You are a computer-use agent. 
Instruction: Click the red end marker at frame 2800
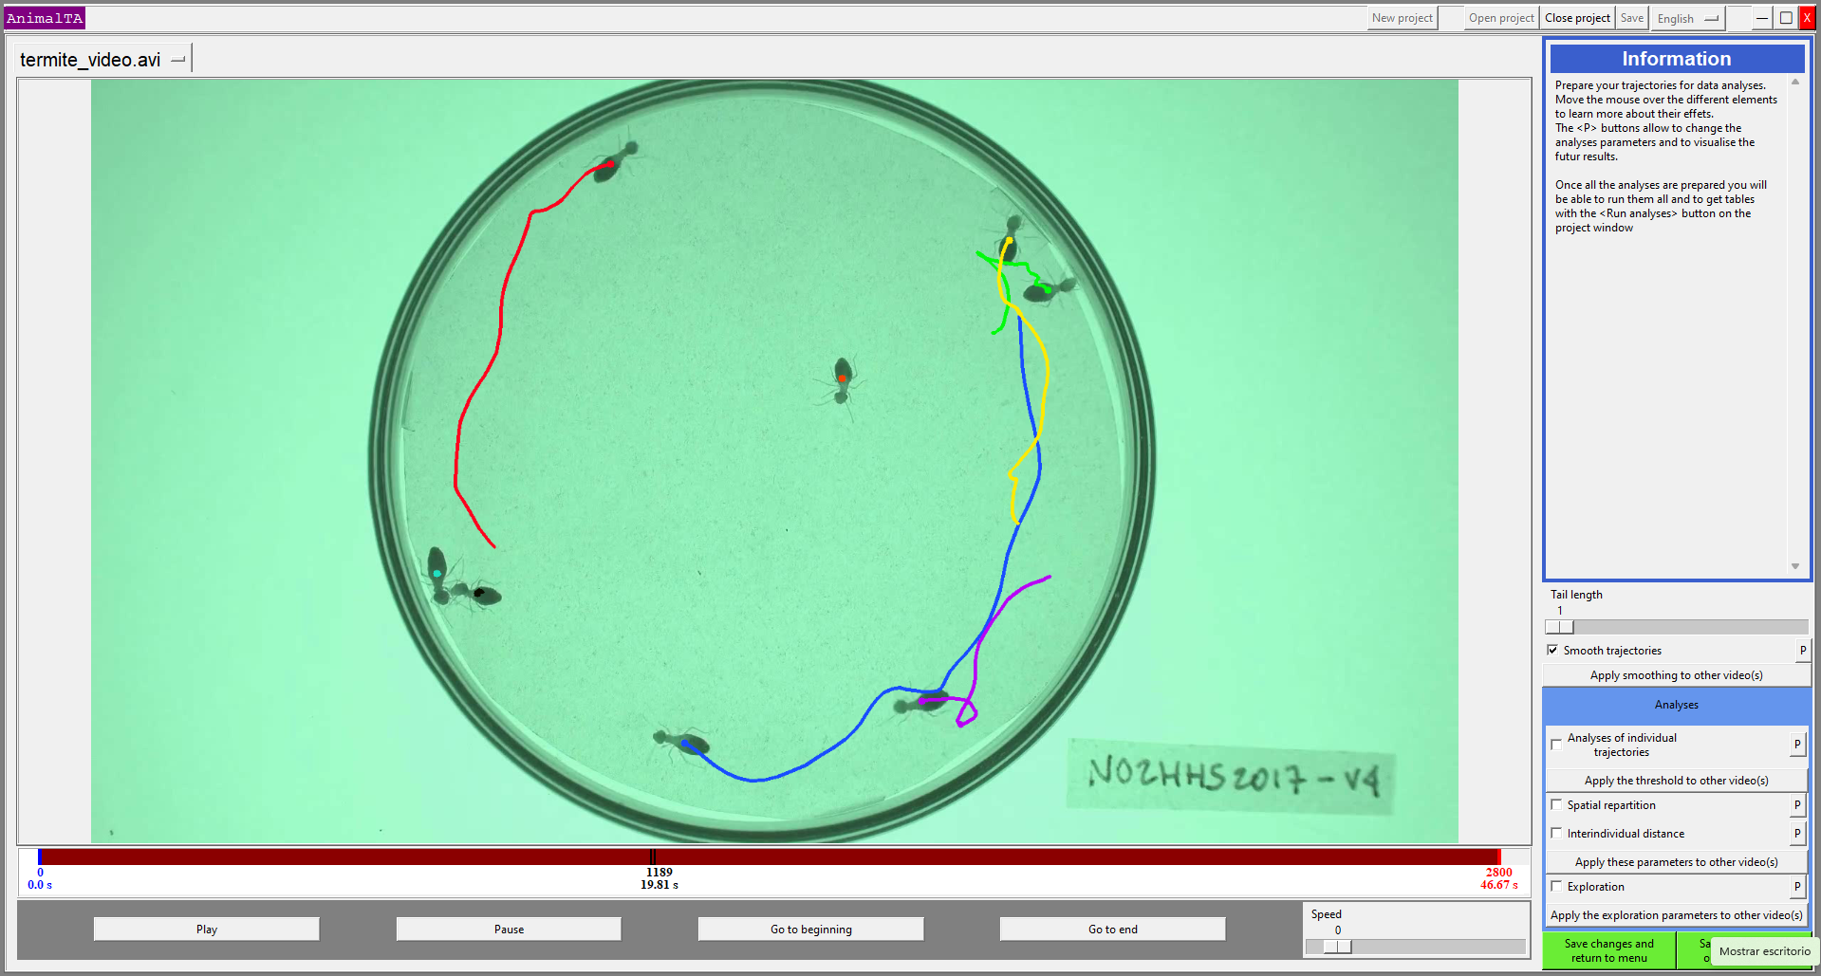[x=1499, y=857]
